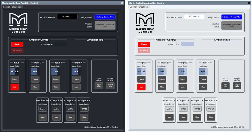Toggle the Input Master mute in the dark window
The height and width of the screenshot is (132, 252).
[99, 86]
